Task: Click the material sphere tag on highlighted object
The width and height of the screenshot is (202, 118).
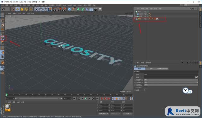Action: tap(157, 19)
